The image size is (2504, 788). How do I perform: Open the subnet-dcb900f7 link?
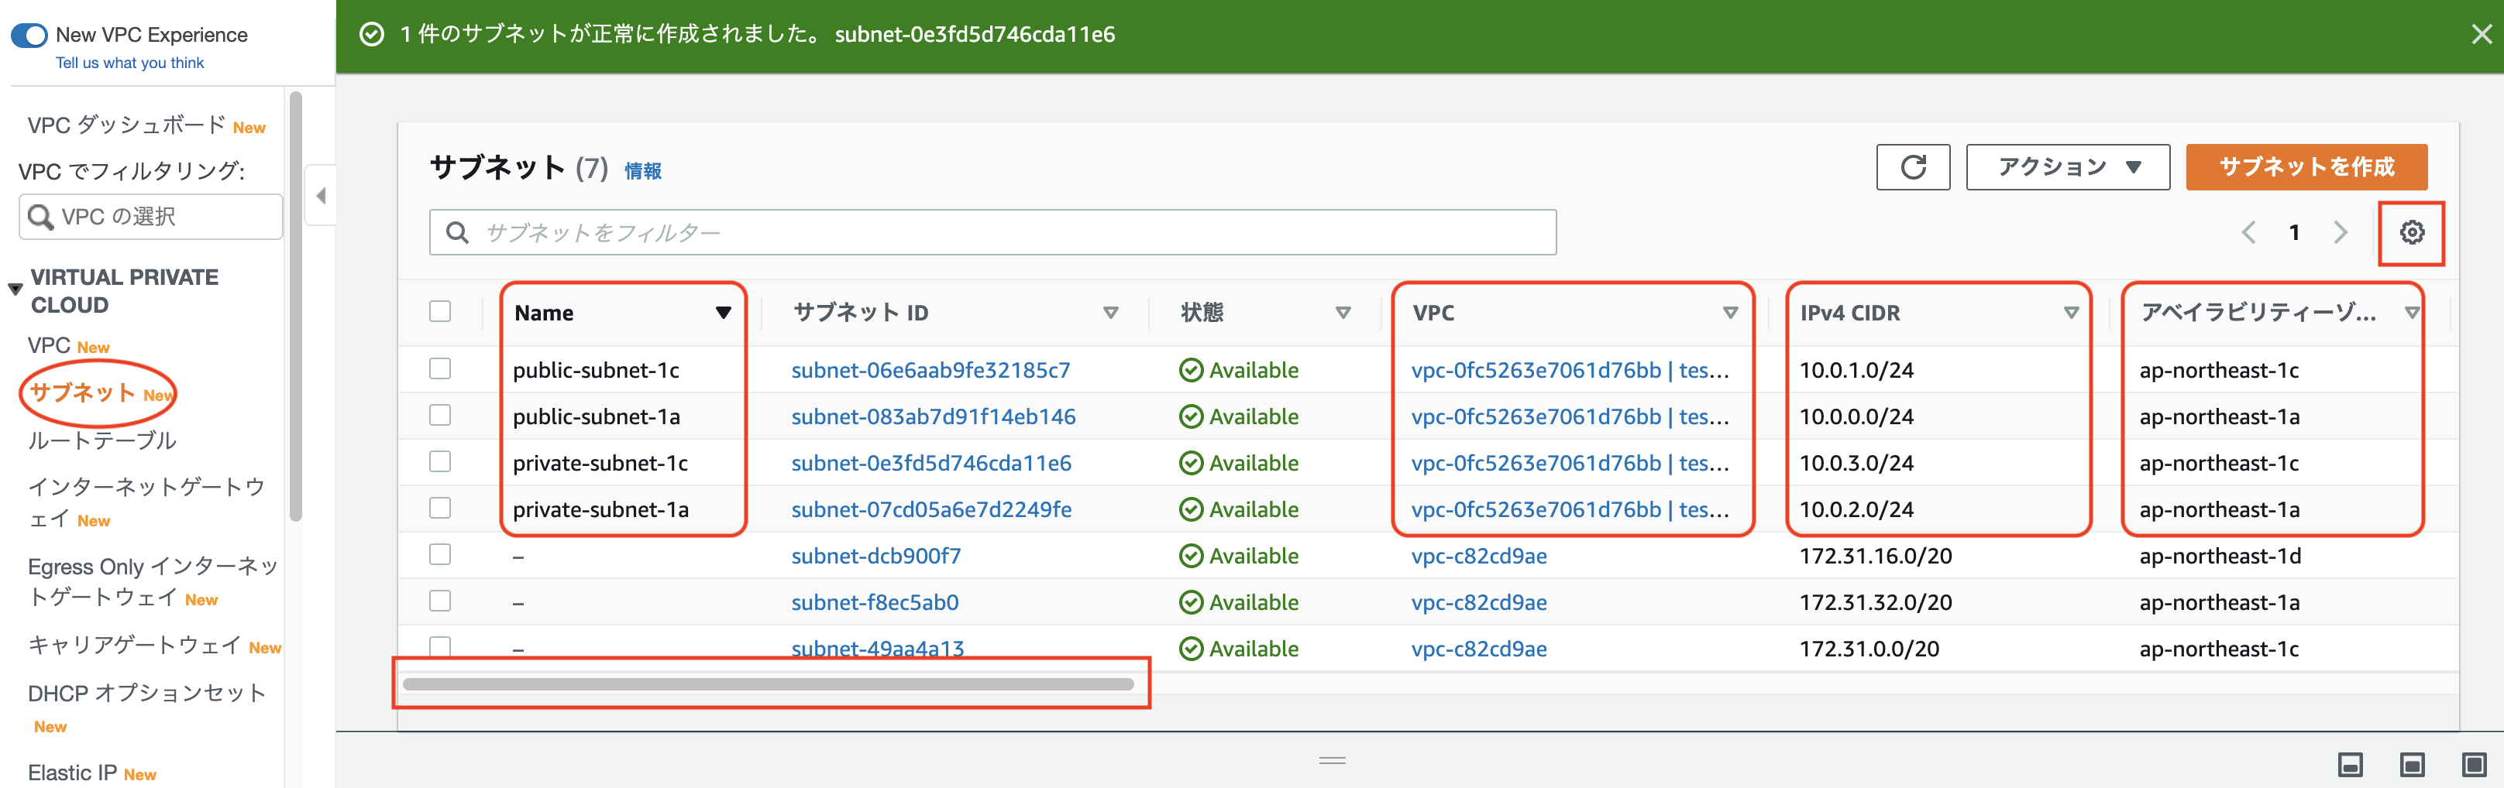tap(875, 556)
